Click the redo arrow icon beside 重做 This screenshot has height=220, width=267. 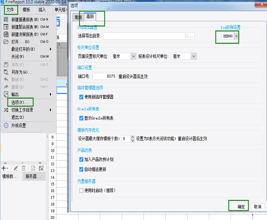pos(6,87)
